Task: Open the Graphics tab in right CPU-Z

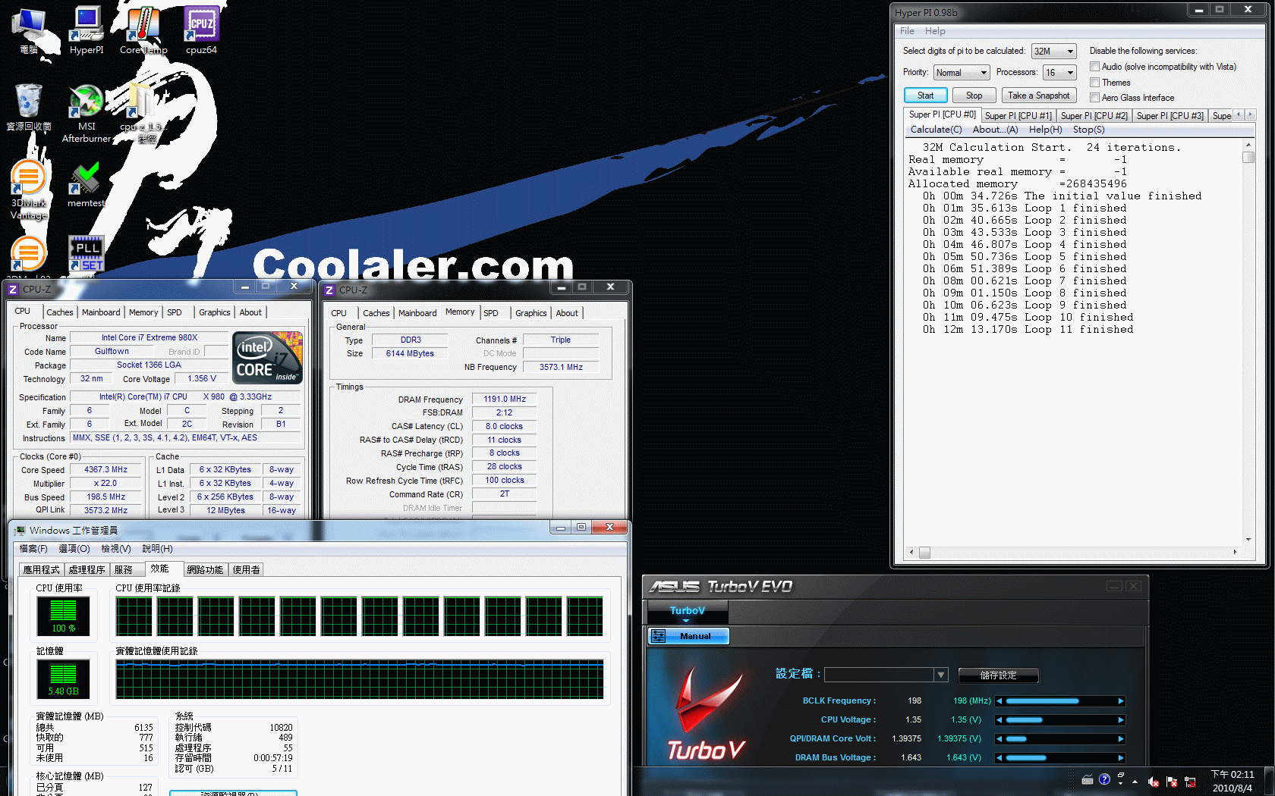Action: (x=530, y=313)
